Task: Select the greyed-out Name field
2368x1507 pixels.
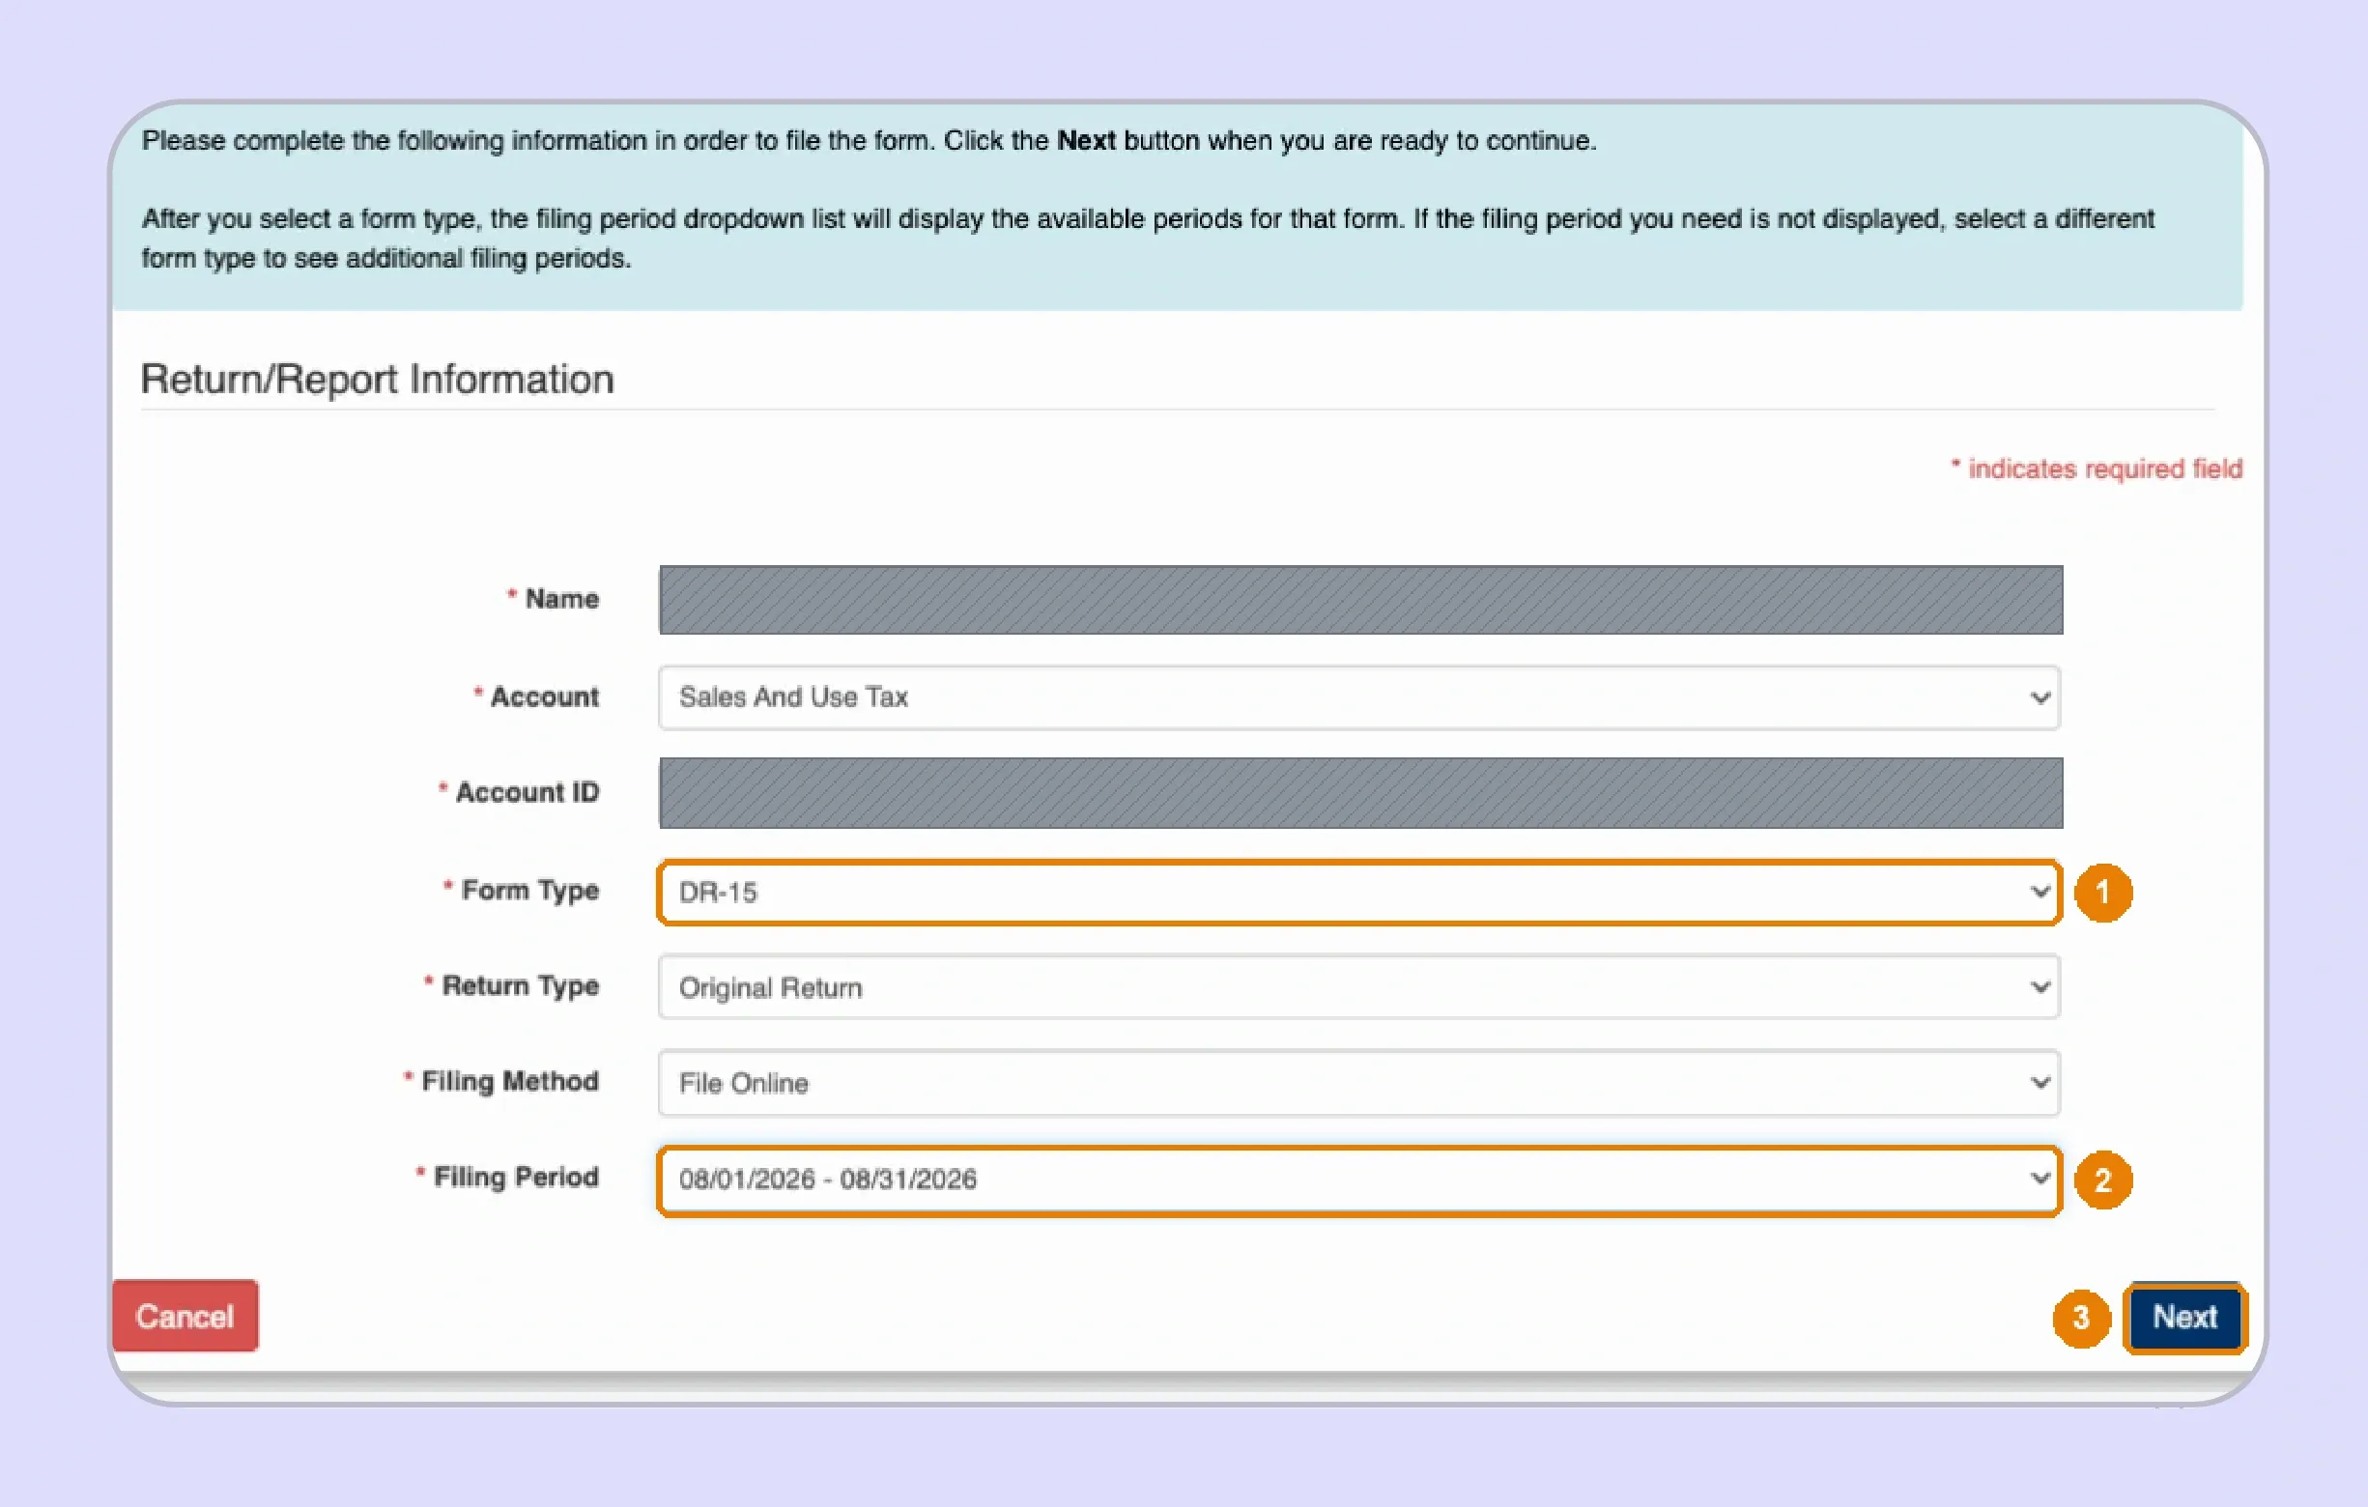Action: pyautogui.click(x=1361, y=600)
